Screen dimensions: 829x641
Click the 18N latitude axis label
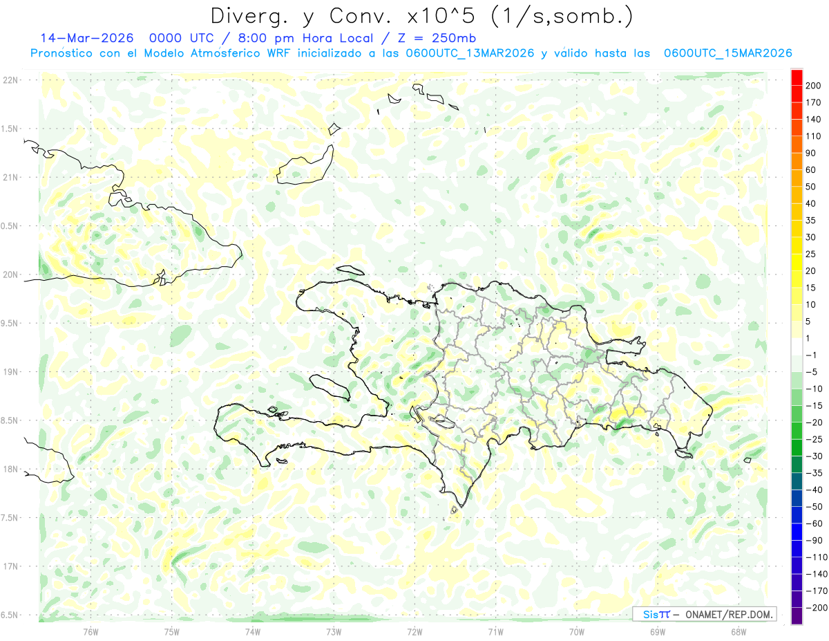point(10,469)
